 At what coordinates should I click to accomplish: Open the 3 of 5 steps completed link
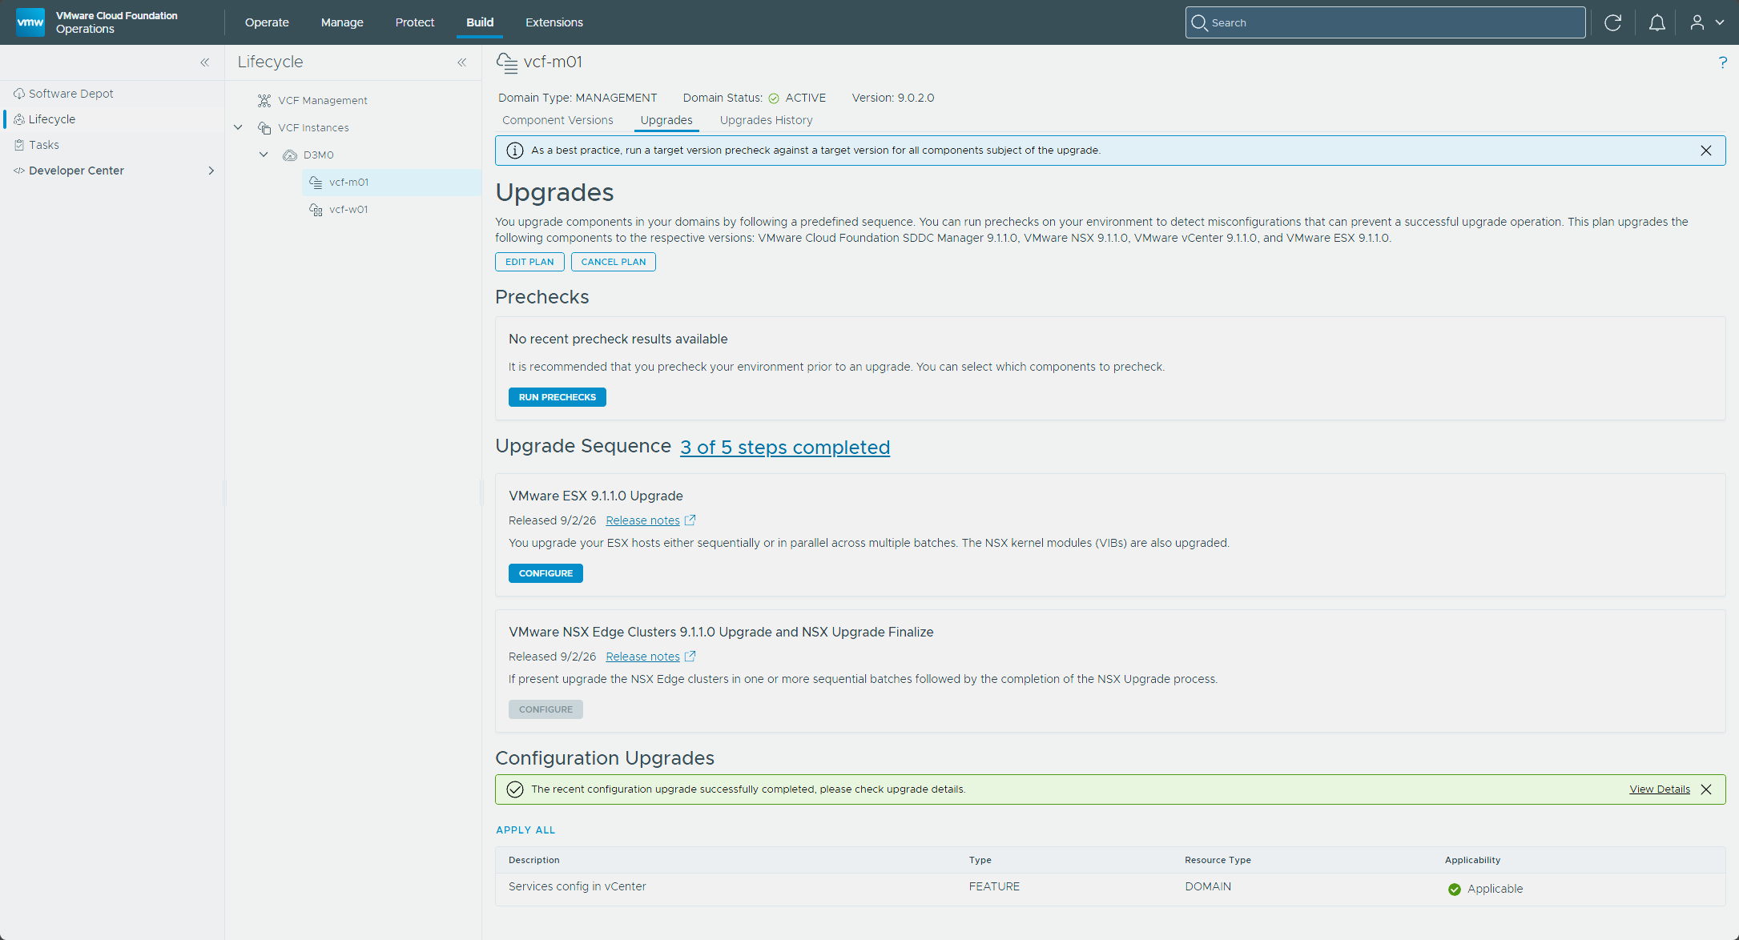click(785, 448)
